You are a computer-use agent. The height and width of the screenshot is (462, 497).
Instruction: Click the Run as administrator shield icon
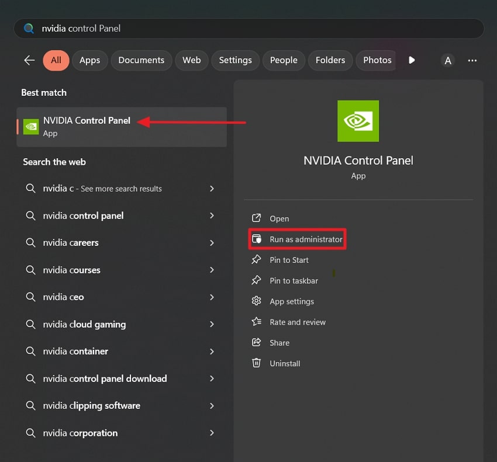pos(257,239)
